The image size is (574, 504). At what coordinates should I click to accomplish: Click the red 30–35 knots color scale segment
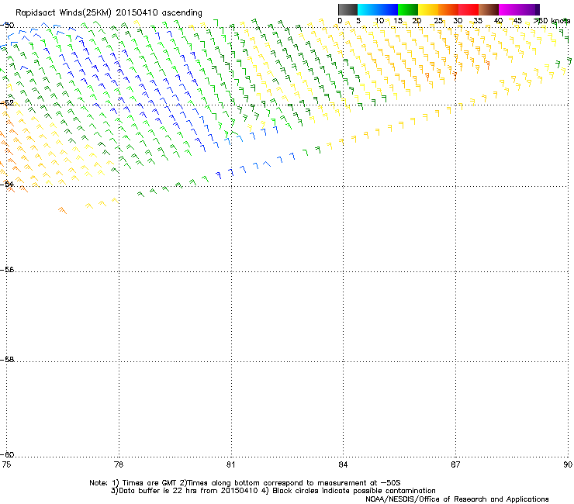click(469, 9)
